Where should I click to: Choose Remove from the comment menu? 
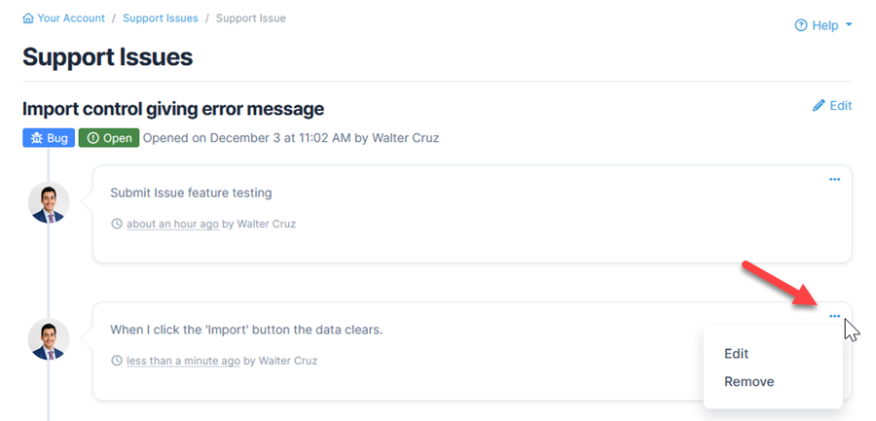click(x=749, y=381)
